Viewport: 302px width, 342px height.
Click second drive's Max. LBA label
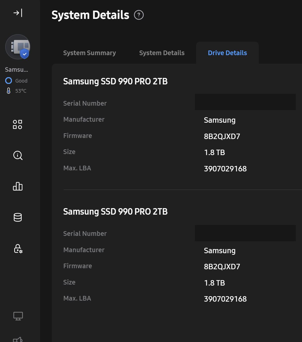77,298
